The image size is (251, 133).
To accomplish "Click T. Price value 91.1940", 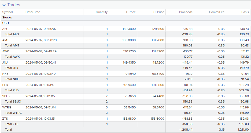I will (x=131, y=74).
